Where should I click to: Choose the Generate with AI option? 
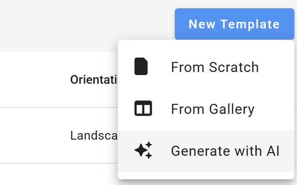206,151
